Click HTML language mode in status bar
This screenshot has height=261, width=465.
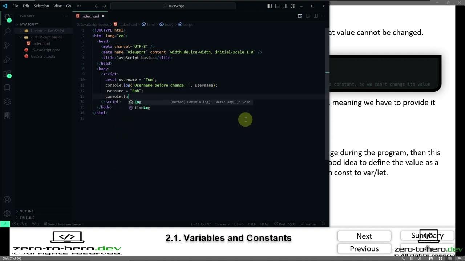pos(265,224)
